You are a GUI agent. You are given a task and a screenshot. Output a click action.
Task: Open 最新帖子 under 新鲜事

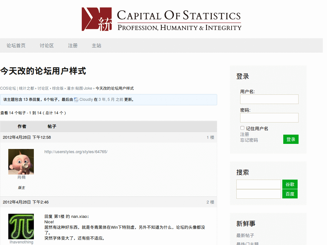[244, 235]
